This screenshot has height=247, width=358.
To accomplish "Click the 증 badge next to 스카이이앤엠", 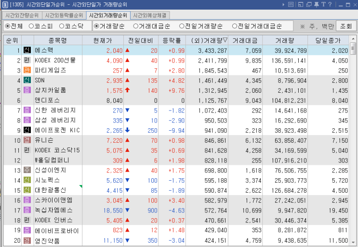I will [27, 200].
